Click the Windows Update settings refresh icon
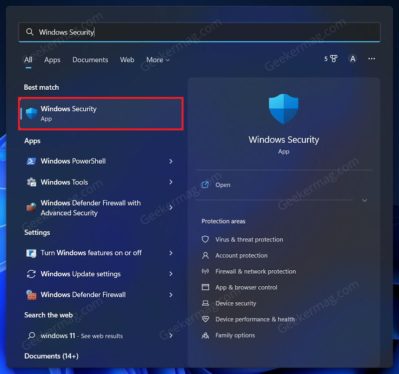This screenshot has width=399, height=374. (31, 274)
